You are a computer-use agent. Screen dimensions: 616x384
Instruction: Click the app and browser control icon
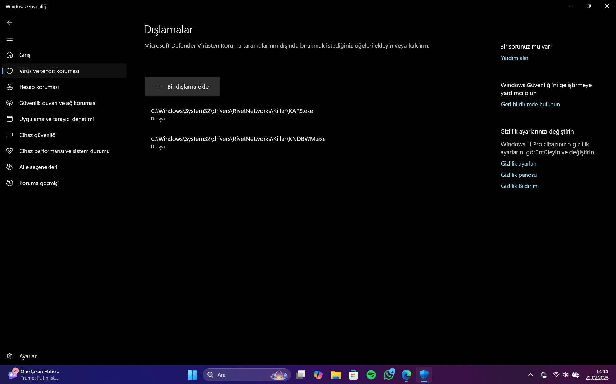[10, 119]
